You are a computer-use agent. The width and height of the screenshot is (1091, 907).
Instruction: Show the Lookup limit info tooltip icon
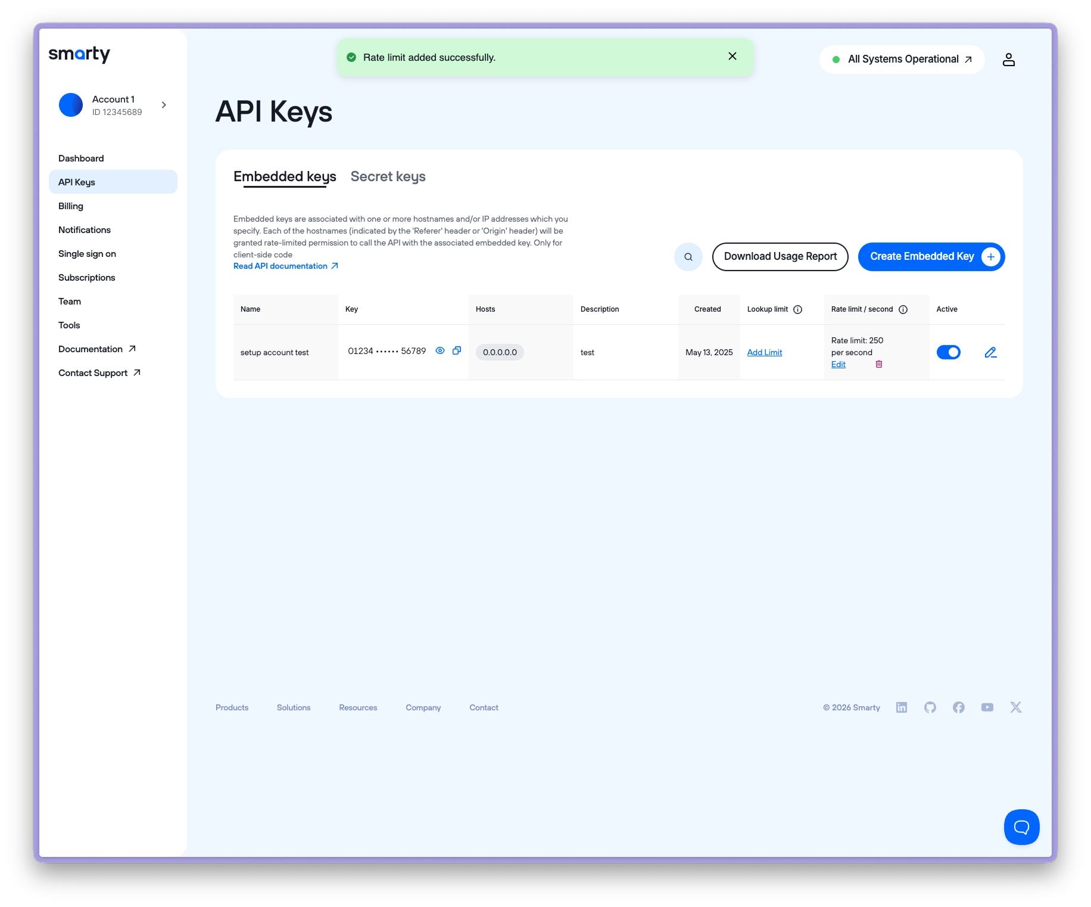798,309
